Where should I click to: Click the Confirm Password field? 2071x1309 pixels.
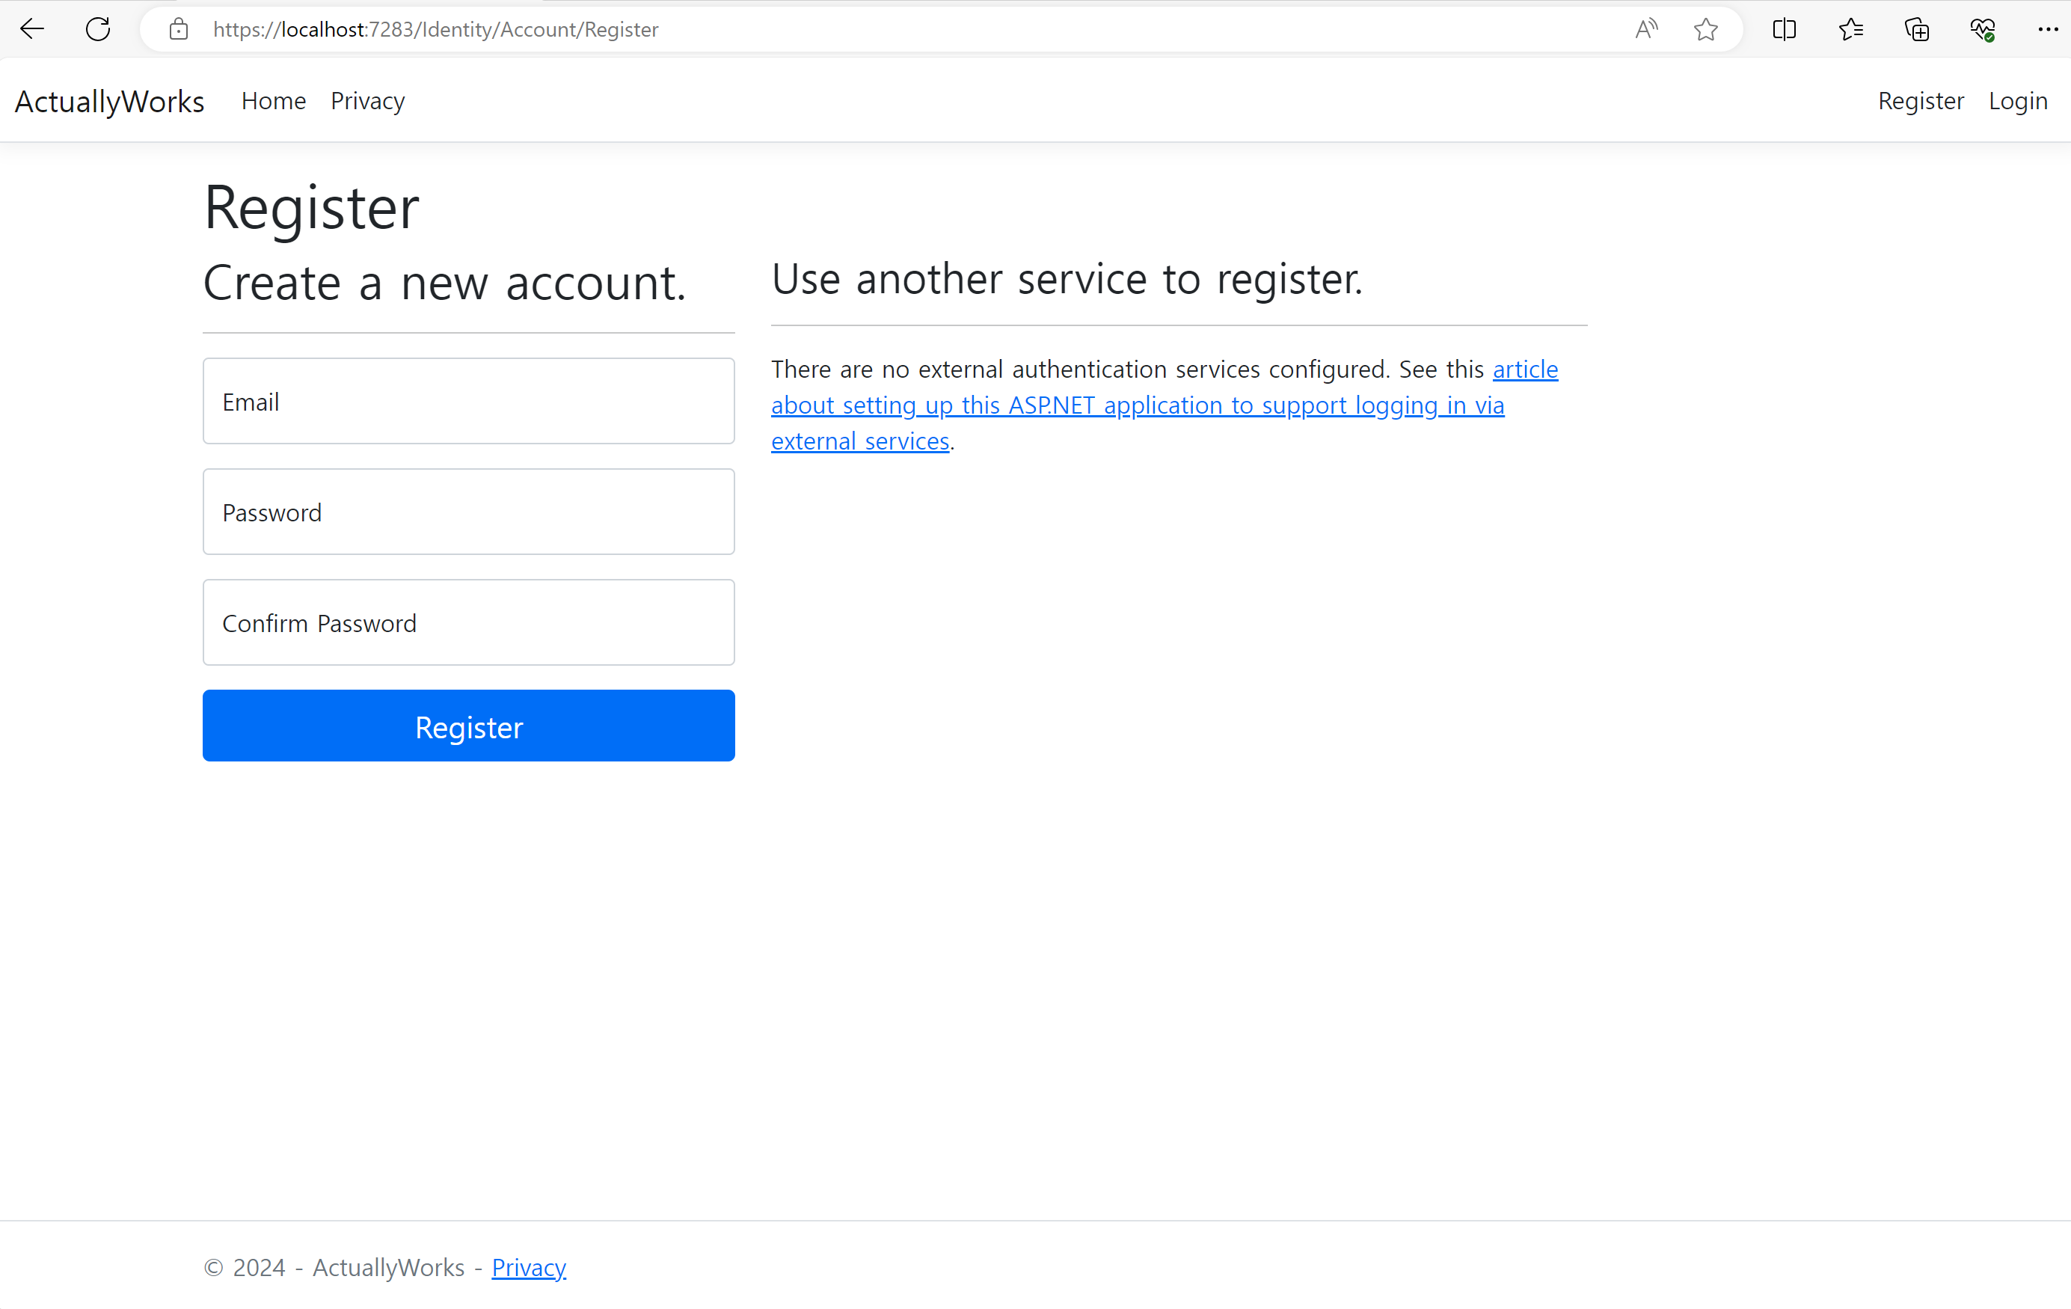pos(469,622)
